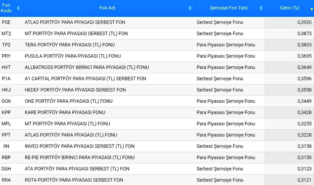
Task: Click return value 0,3558
Action: coord(304,90)
